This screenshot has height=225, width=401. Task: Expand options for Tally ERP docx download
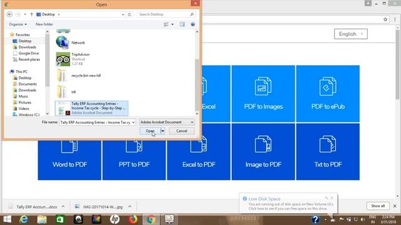(x=63, y=207)
